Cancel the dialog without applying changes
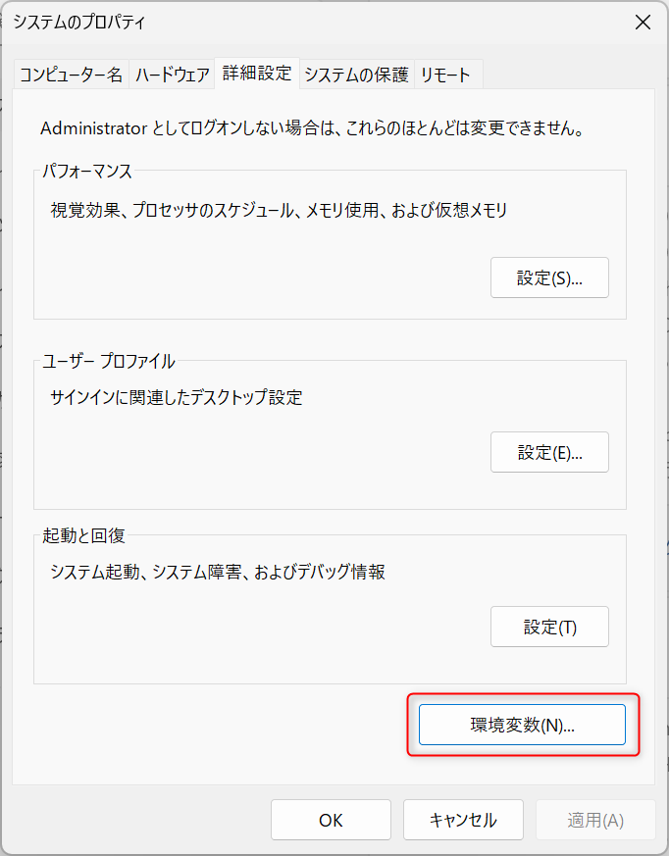This screenshot has height=856, width=669. (x=463, y=820)
